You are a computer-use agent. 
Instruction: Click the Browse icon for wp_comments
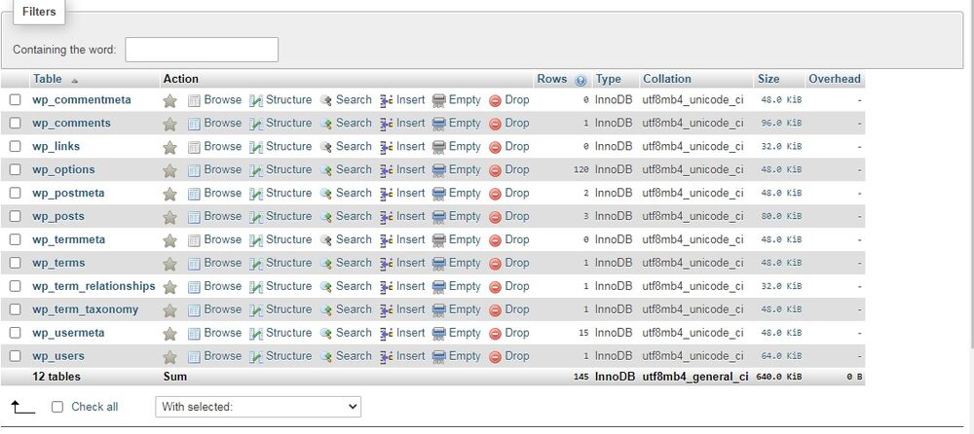[194, 124]
